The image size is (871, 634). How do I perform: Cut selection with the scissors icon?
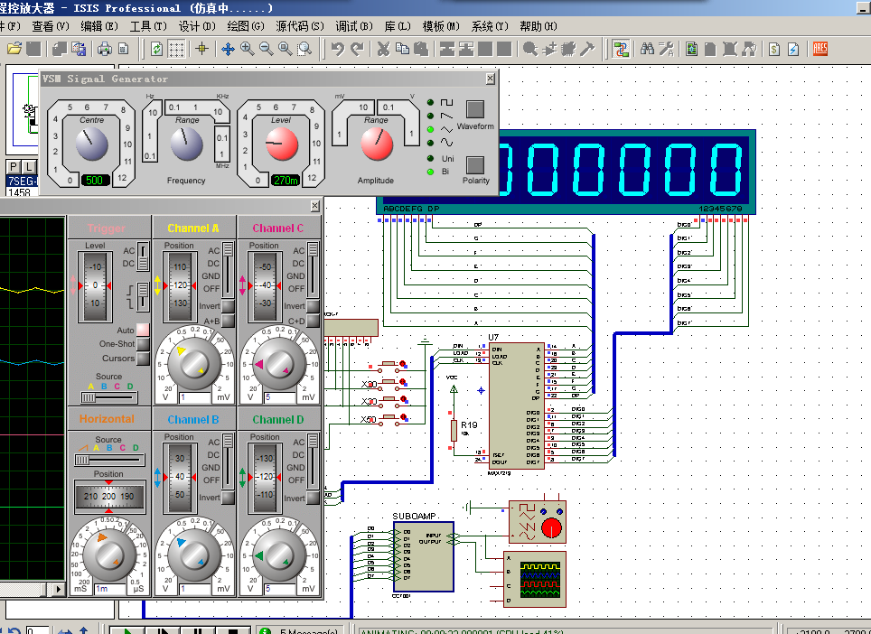click(383, 49)
